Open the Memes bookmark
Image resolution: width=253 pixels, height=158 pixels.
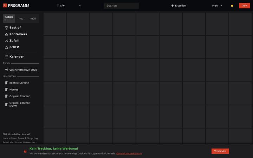click(14, 90)
